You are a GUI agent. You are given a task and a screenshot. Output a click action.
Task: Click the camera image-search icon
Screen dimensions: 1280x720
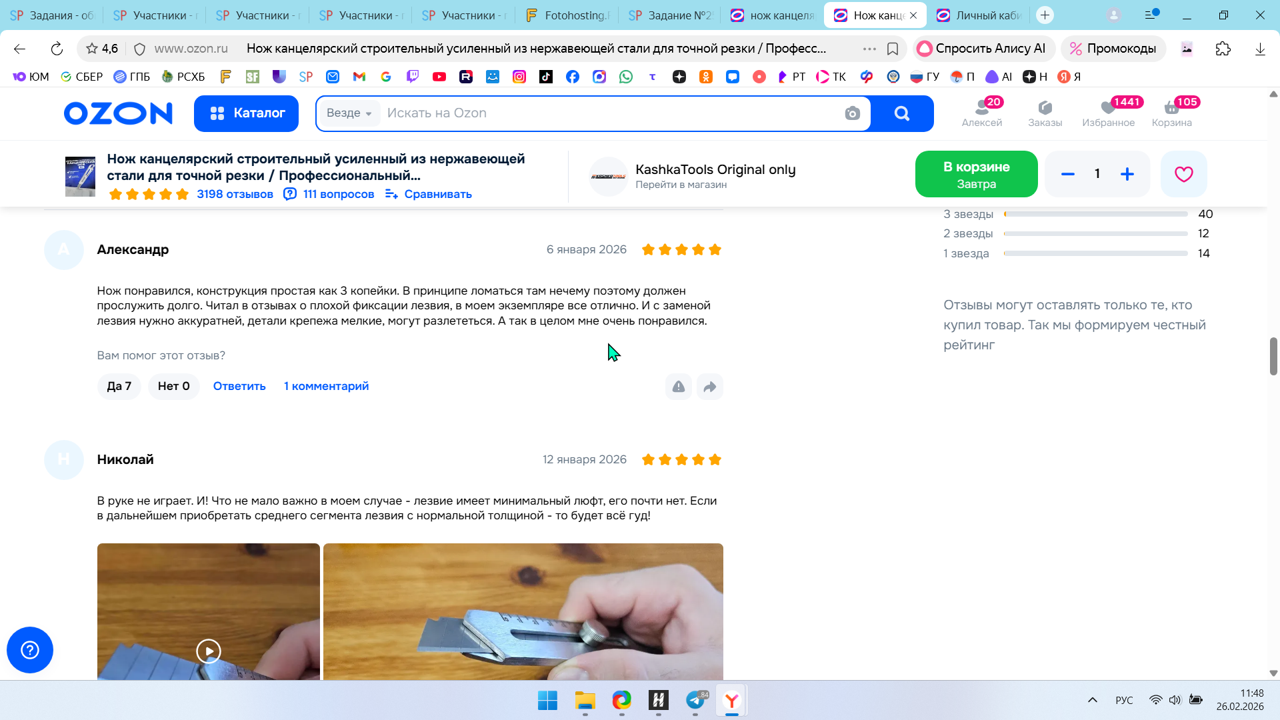[x=852, y=113]
